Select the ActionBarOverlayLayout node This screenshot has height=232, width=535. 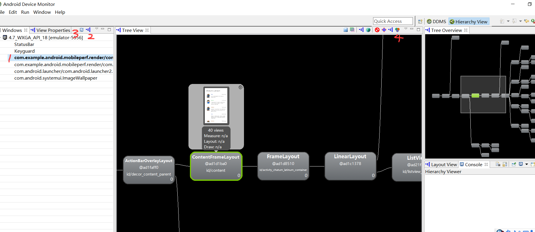(x=149, y=170)
